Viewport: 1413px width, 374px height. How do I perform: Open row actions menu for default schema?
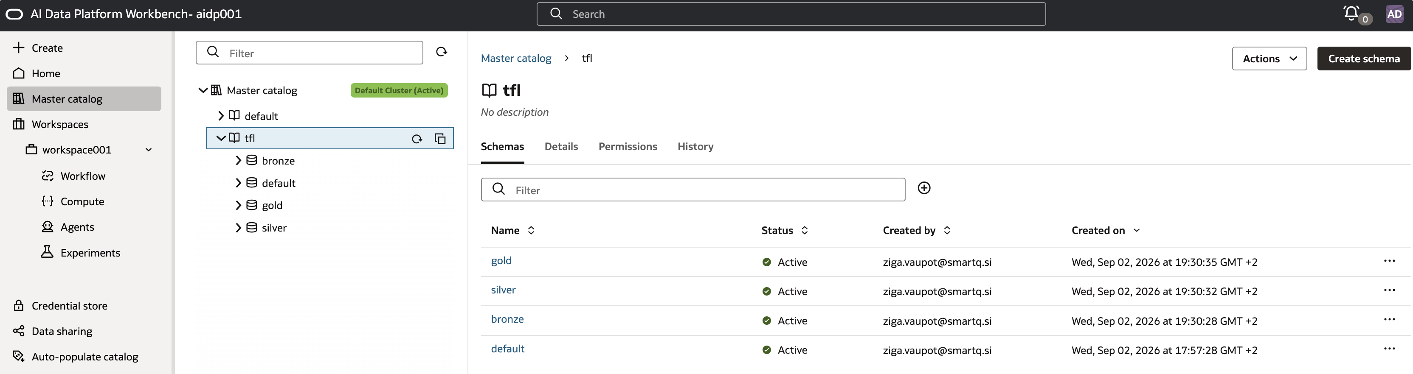[1389, 349]
